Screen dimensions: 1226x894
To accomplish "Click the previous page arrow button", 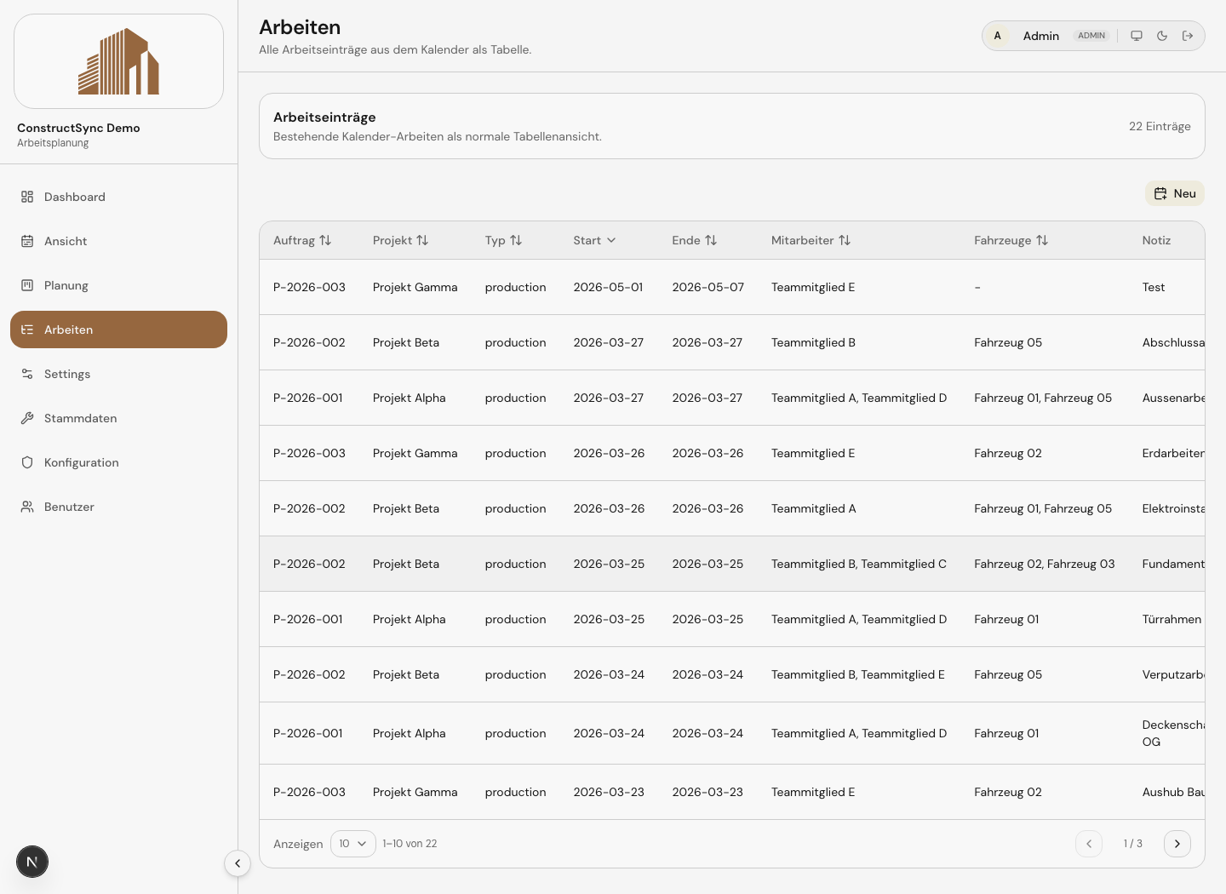I will point(1089,844).
